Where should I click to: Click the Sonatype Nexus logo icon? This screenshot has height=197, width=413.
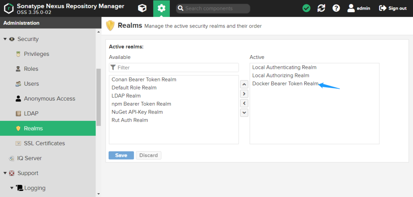click(x=9, y=8)
